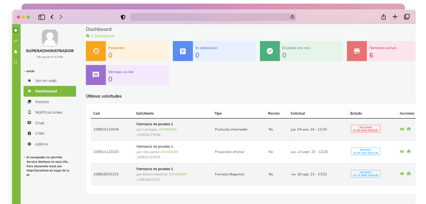View request 230914123033 with eye icon
This screenshot has width=426, height=204.
pyautogui.click(x=402, y=152)
